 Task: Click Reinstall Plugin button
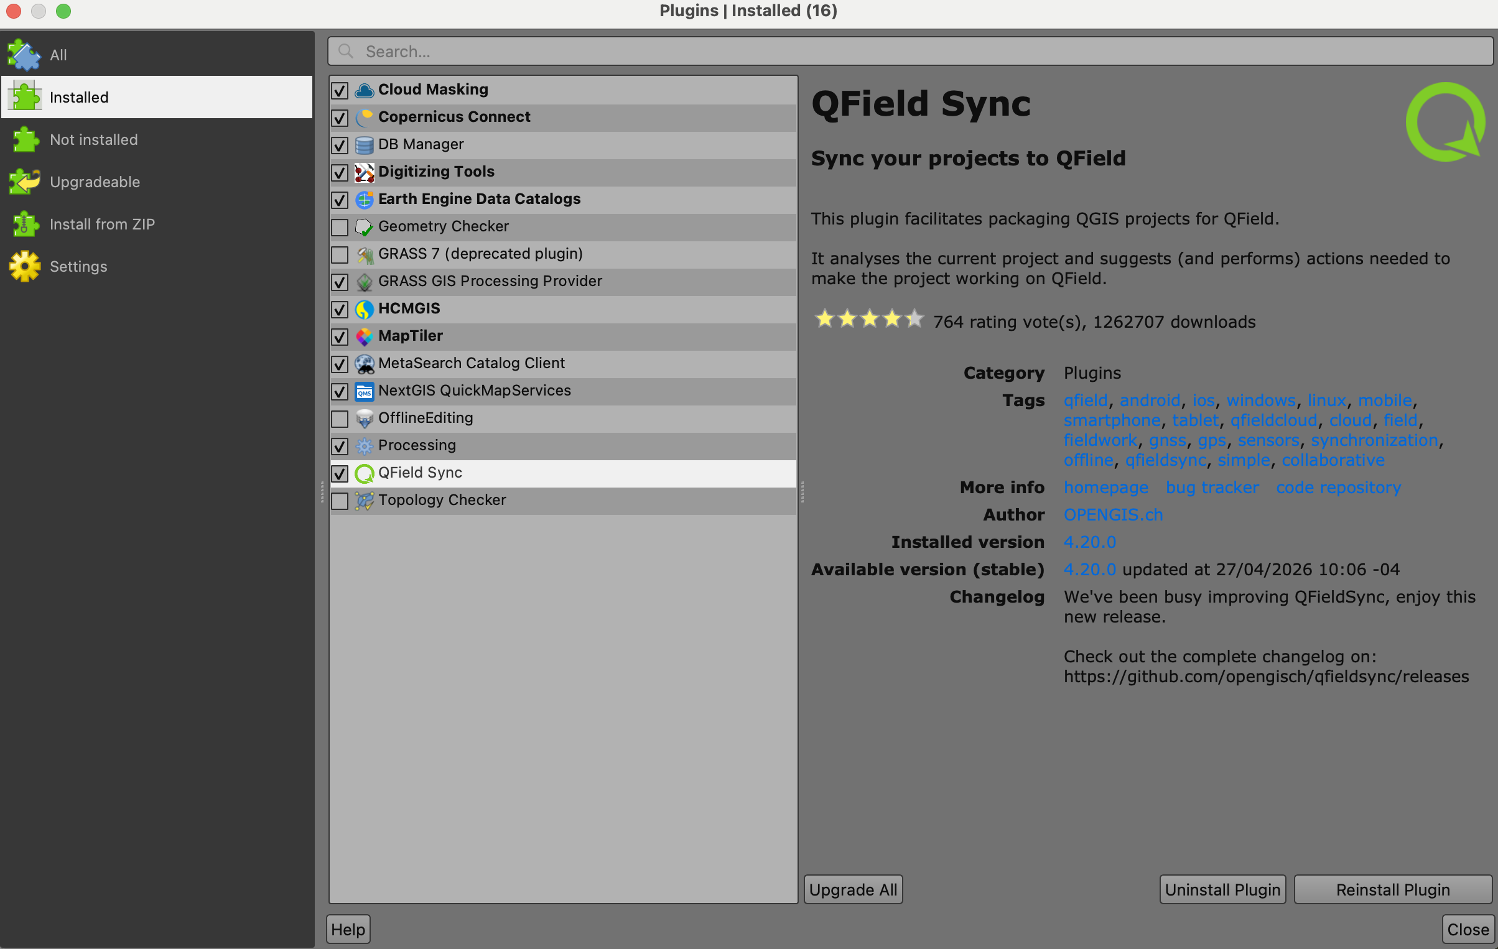point(1393,890)
